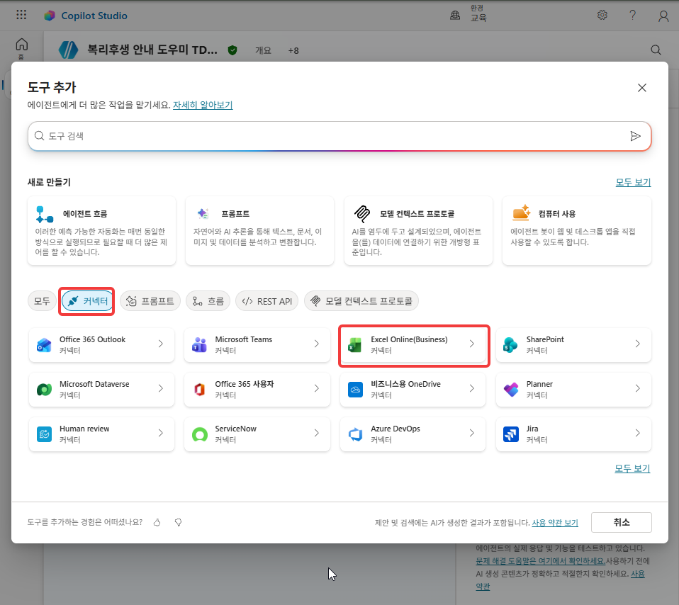The height and width of the screenshot is (605, 679).
Task: Create a new 프롬프트 card
Action: 260,230
